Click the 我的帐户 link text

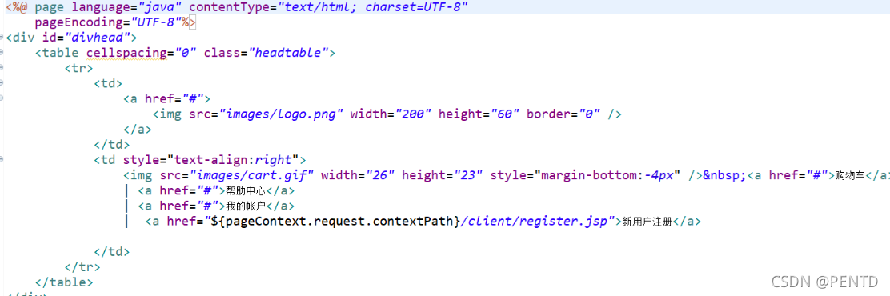tap(246, 206)
